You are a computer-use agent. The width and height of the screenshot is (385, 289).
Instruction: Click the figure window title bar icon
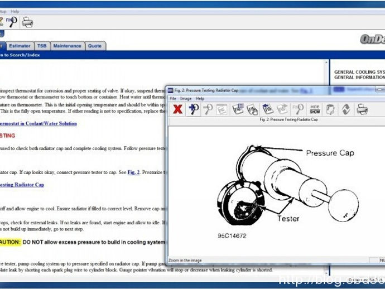point(170,90)
